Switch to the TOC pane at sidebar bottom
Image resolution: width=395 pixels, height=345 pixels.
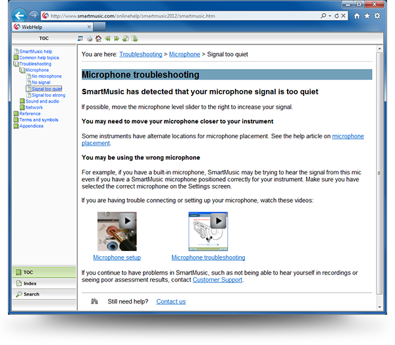[x=44, y=272]
